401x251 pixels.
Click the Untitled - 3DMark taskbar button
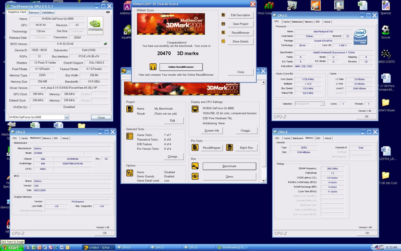coord(98,248)
